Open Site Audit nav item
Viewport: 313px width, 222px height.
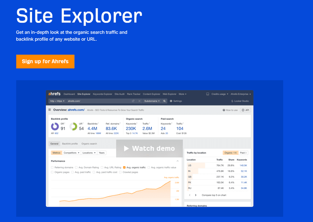point(119,94)
